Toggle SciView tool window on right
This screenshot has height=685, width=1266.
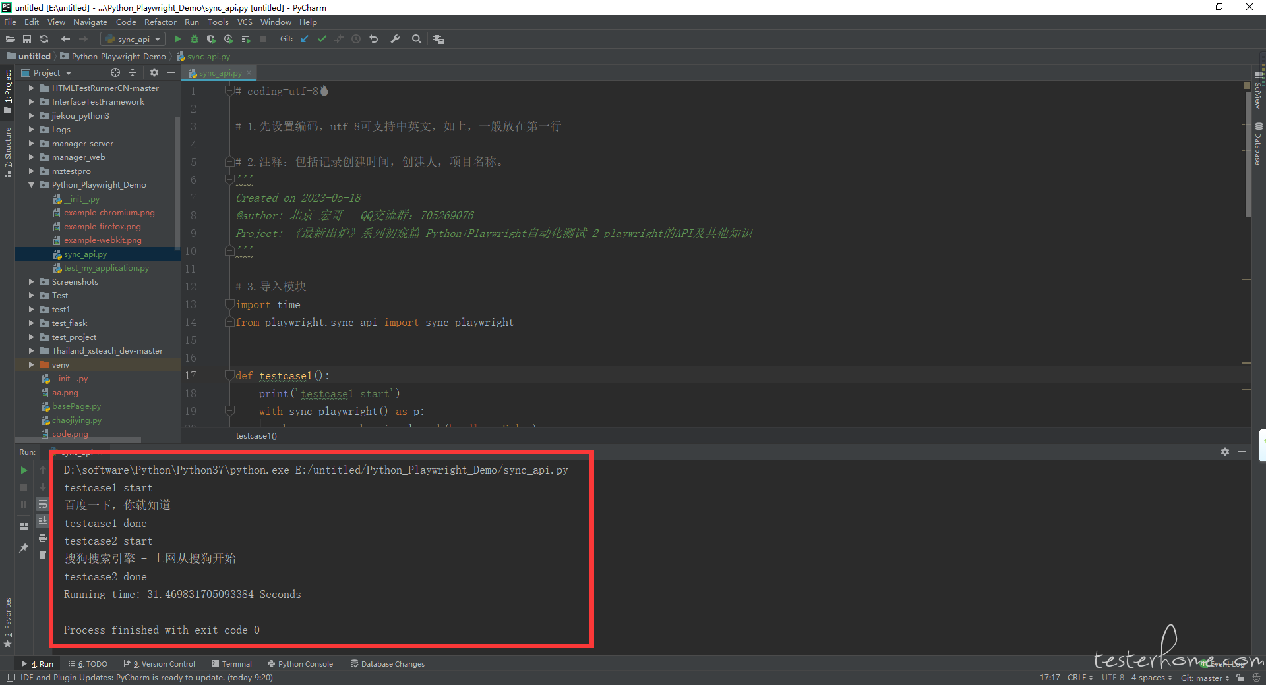[x=1259, y=89]
